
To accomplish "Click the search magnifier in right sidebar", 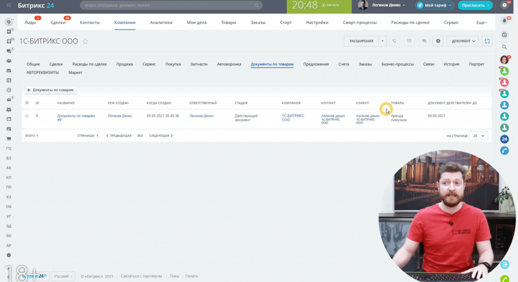I will 504,47.
